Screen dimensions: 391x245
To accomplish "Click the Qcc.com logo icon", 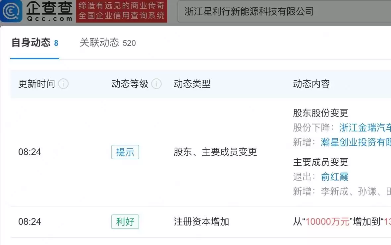I will point(11,11).
